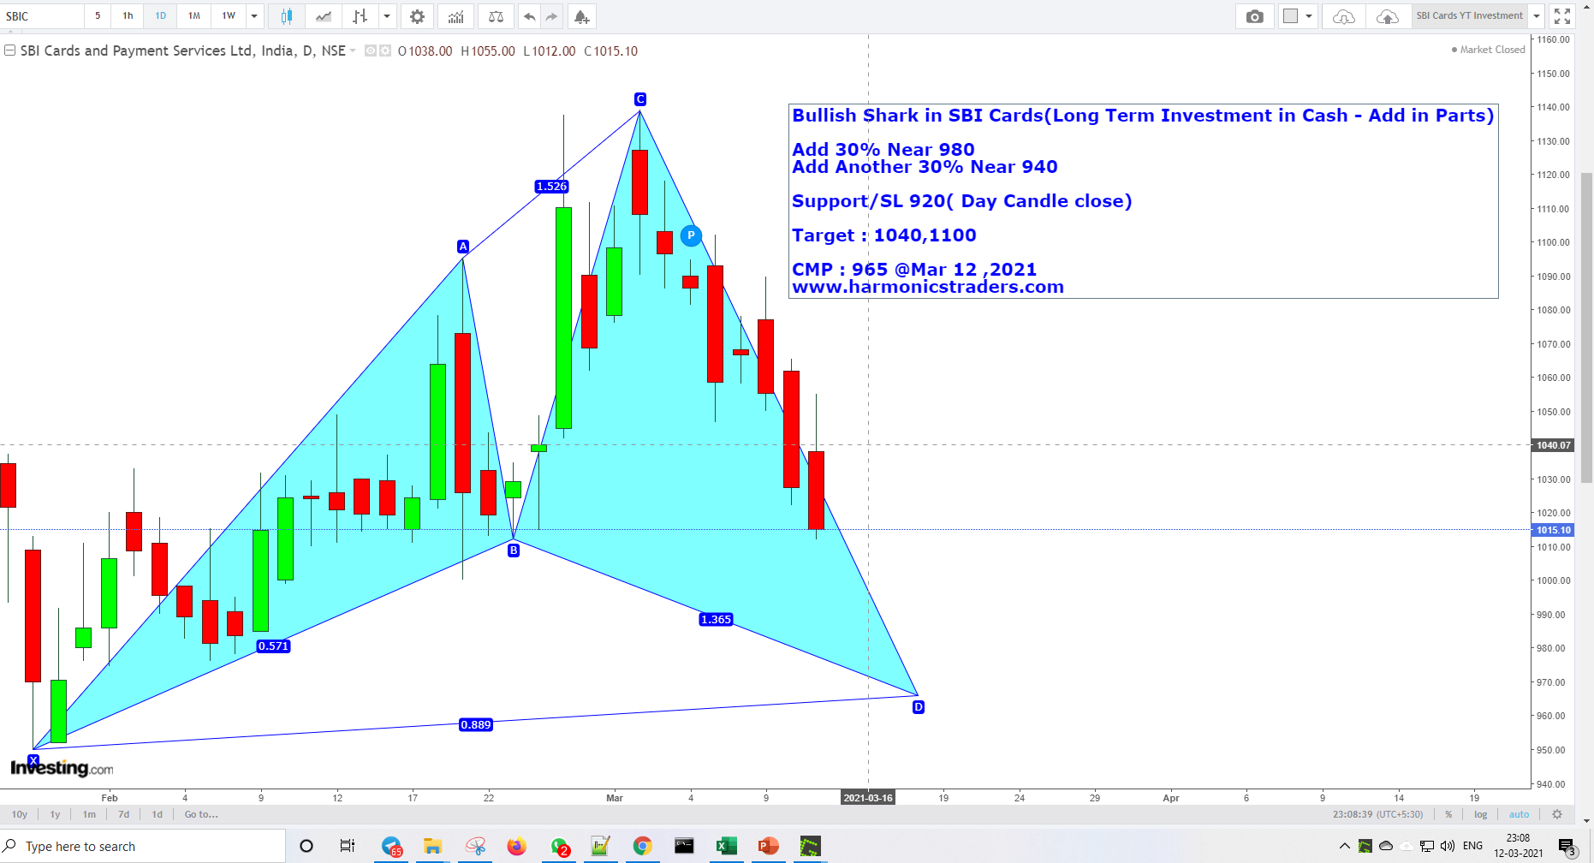The height and width of the screenshot is (863, 1594).
Task: Take chart snapshot with camera icon
Action: [1255, 16]
